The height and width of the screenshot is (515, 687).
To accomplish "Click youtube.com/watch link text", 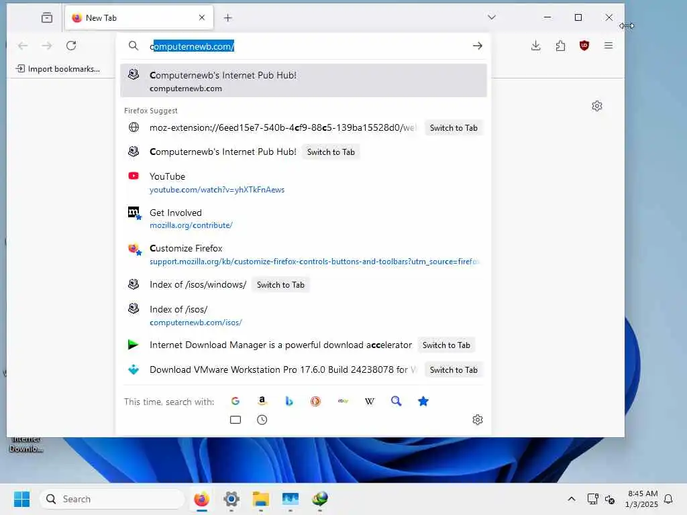I will pos(217,190).
